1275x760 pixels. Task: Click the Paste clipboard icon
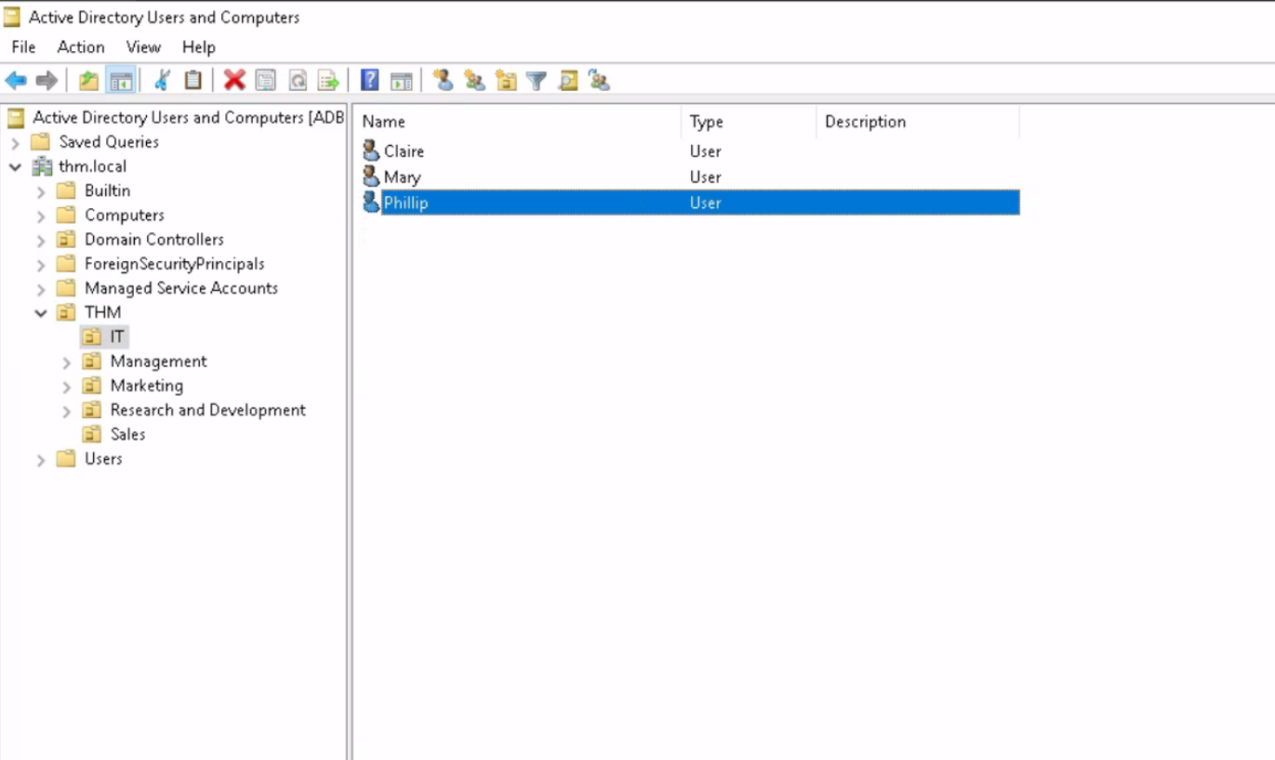pos(193,81)
